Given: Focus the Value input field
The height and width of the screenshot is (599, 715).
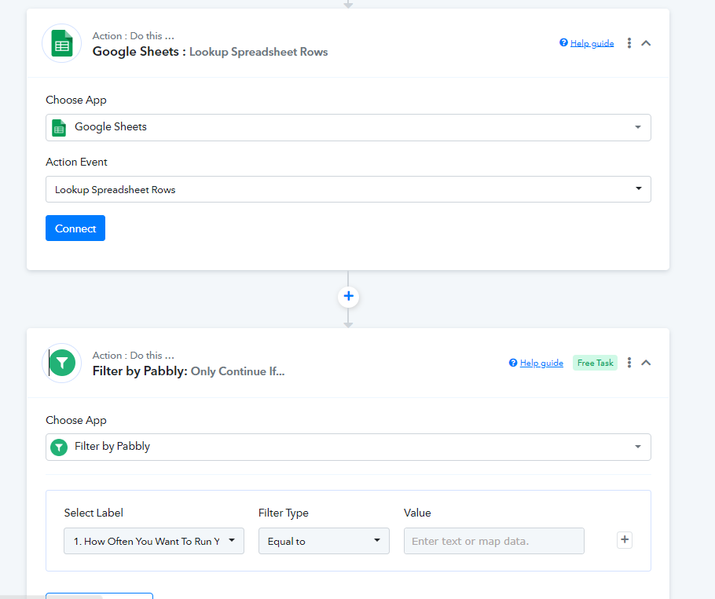Looking at the screenshot, I should pyautogui.click(x=494, y=541).
